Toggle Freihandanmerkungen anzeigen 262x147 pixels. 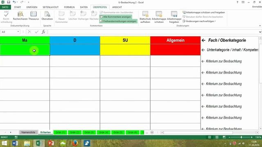tap(118, 21)
